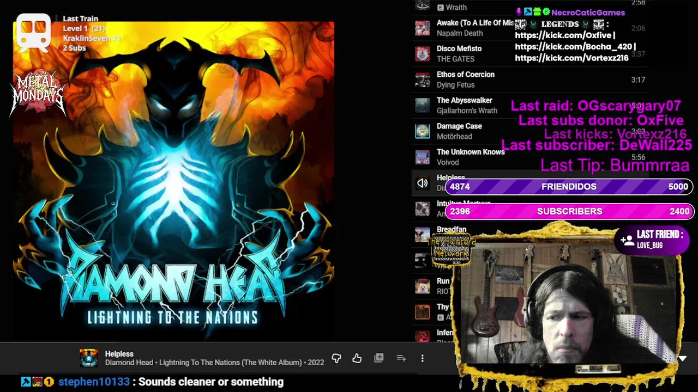The image size is (698, 392).
Task: Click Last raid: OGscarygary07 text
Action: [595, 106]
